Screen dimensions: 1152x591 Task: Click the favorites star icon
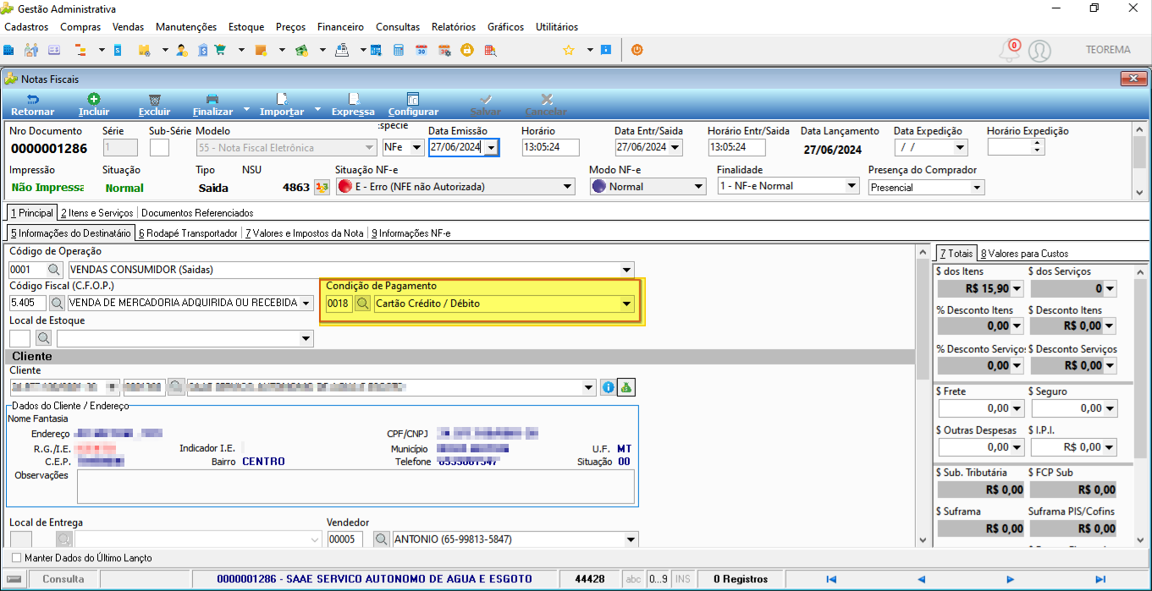coord(569,50)
